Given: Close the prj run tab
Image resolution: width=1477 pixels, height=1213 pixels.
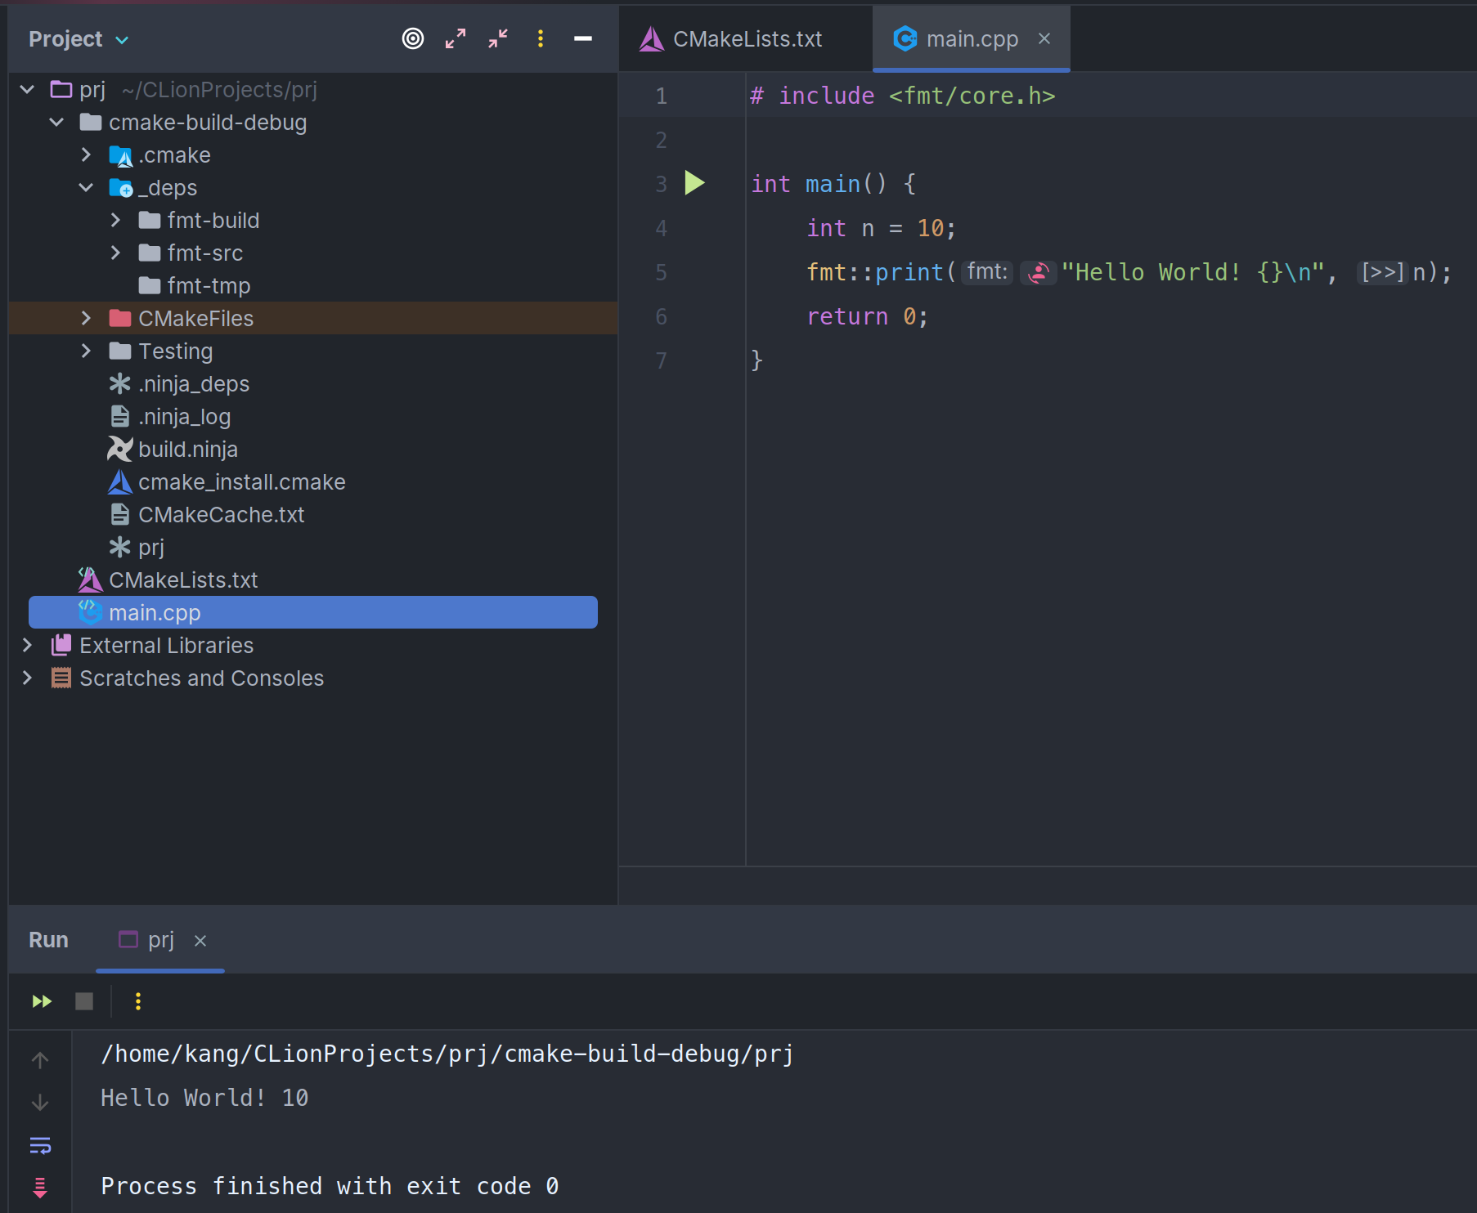Looking at the screenshot, I should [x=200, y=941].
